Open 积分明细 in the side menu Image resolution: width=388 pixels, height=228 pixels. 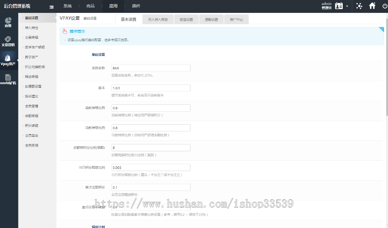point(31,125)
